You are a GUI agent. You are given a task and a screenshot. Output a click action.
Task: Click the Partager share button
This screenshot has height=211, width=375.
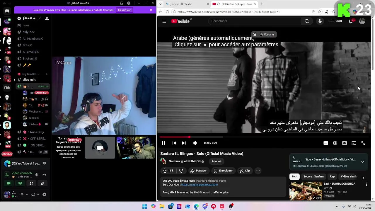point(198,171)
